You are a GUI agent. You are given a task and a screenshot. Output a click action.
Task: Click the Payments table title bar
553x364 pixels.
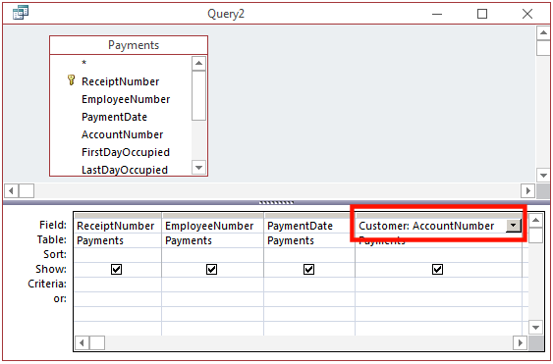(129, 45)
